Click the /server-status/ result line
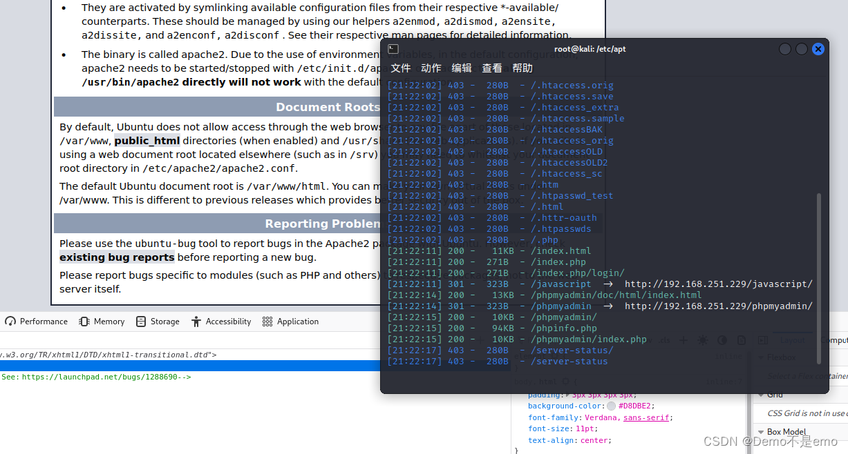 pyautogui.click(x=500, y=351)
